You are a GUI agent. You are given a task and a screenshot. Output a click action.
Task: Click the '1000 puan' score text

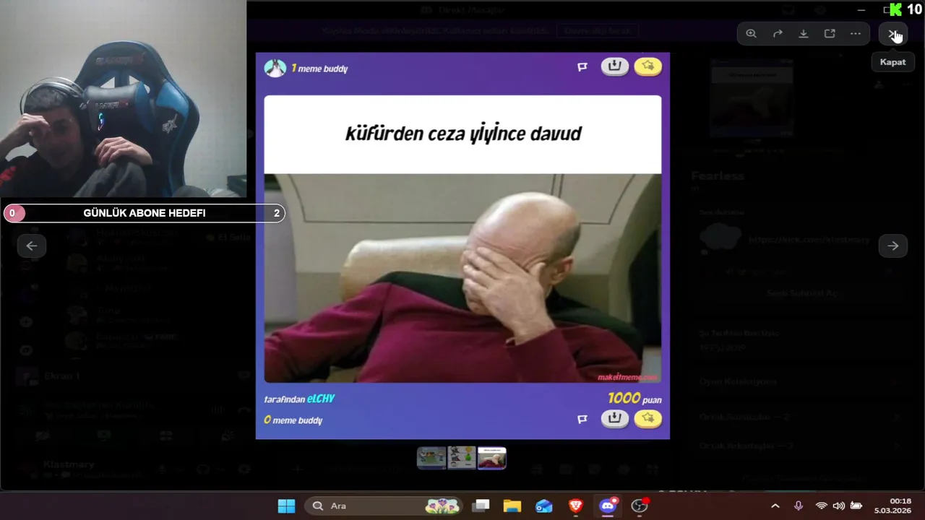pos(634,399)
